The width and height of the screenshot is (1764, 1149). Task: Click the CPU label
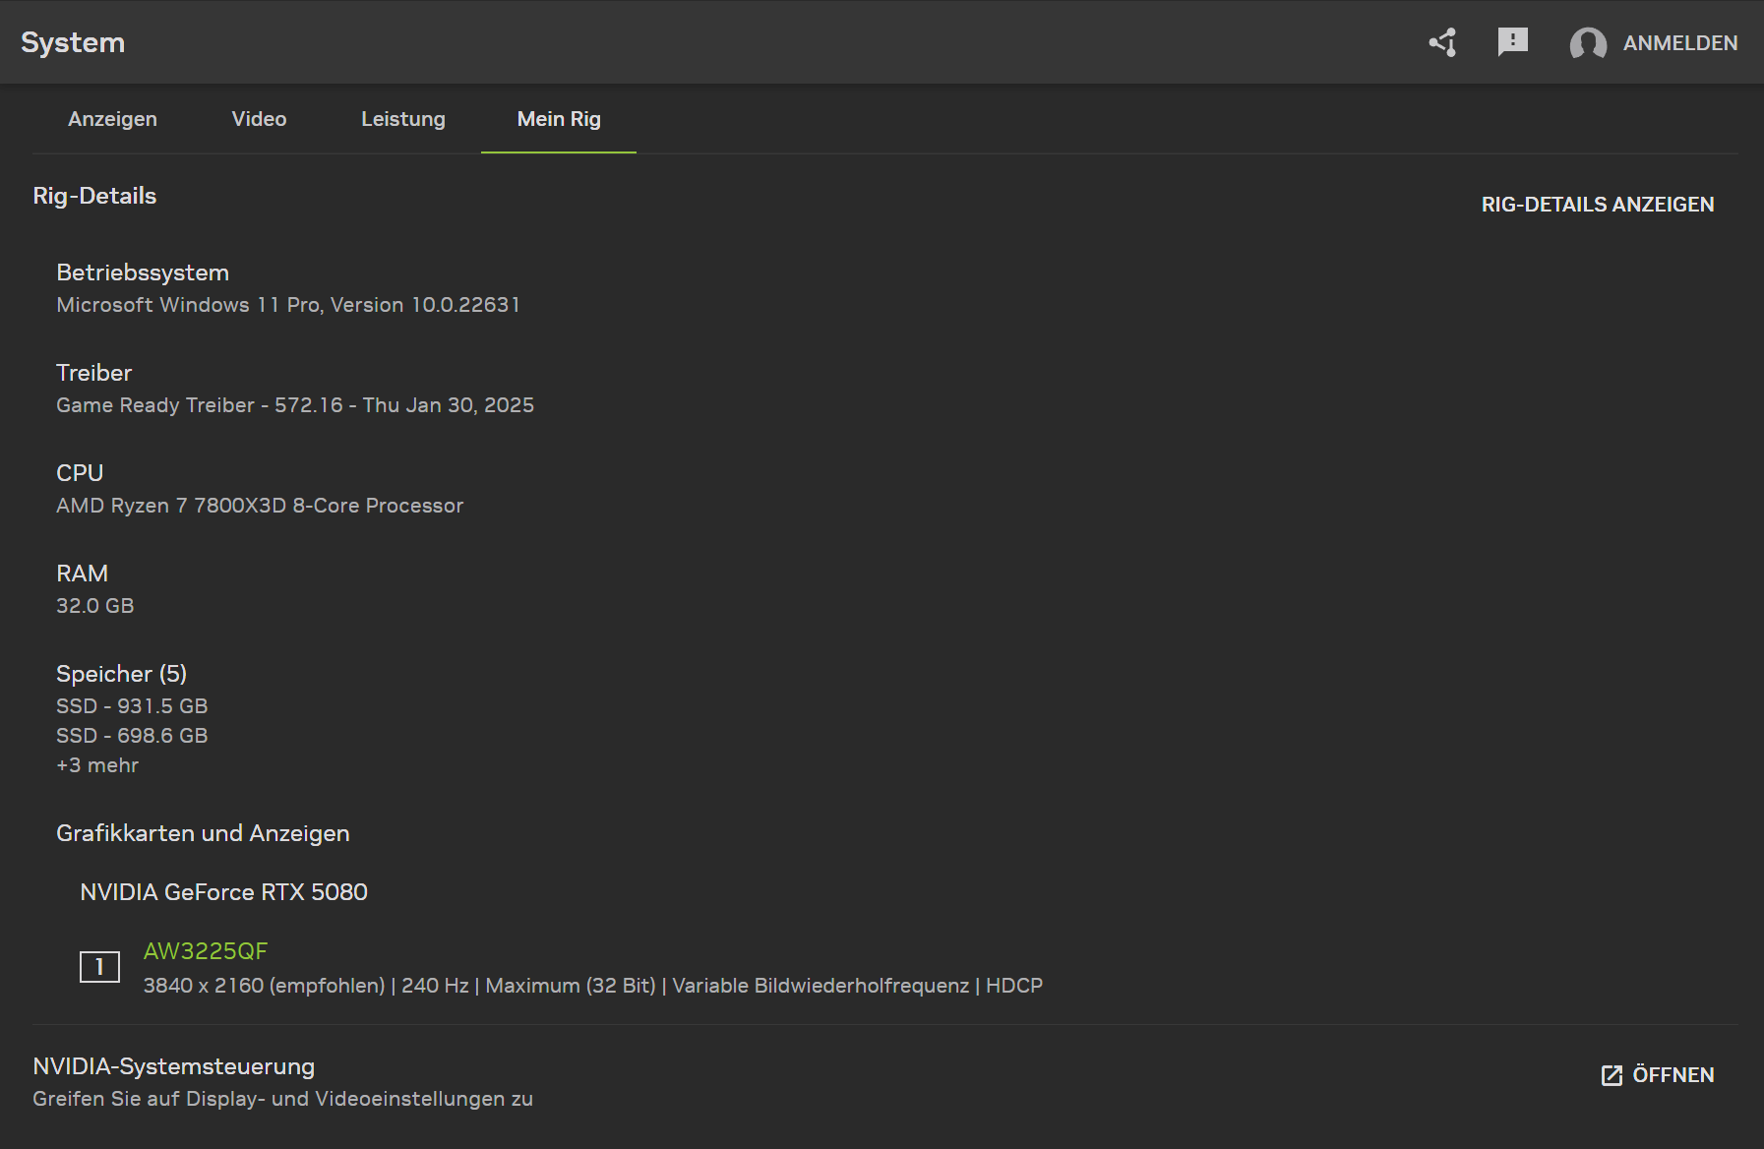[80, 473]
